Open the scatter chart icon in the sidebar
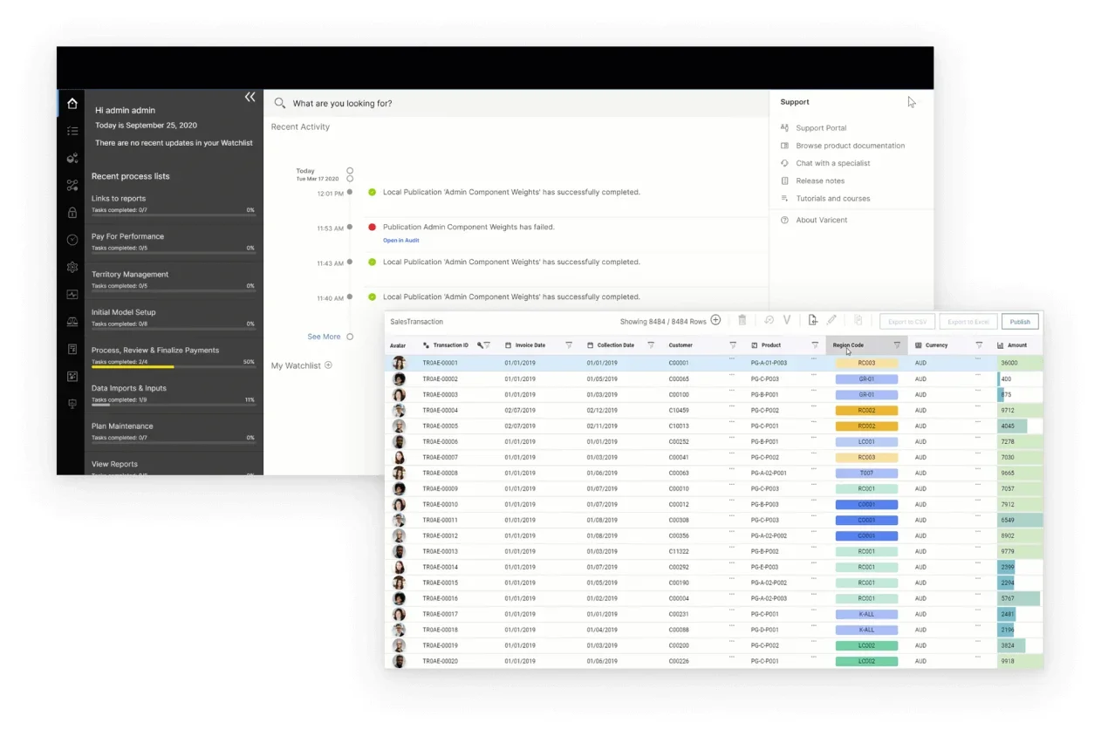Image resolution: width=1101 pixels, height=736 pixels. (72, 376)
